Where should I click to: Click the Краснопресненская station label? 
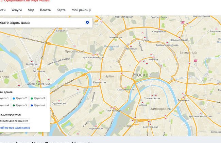coord(93,58)
